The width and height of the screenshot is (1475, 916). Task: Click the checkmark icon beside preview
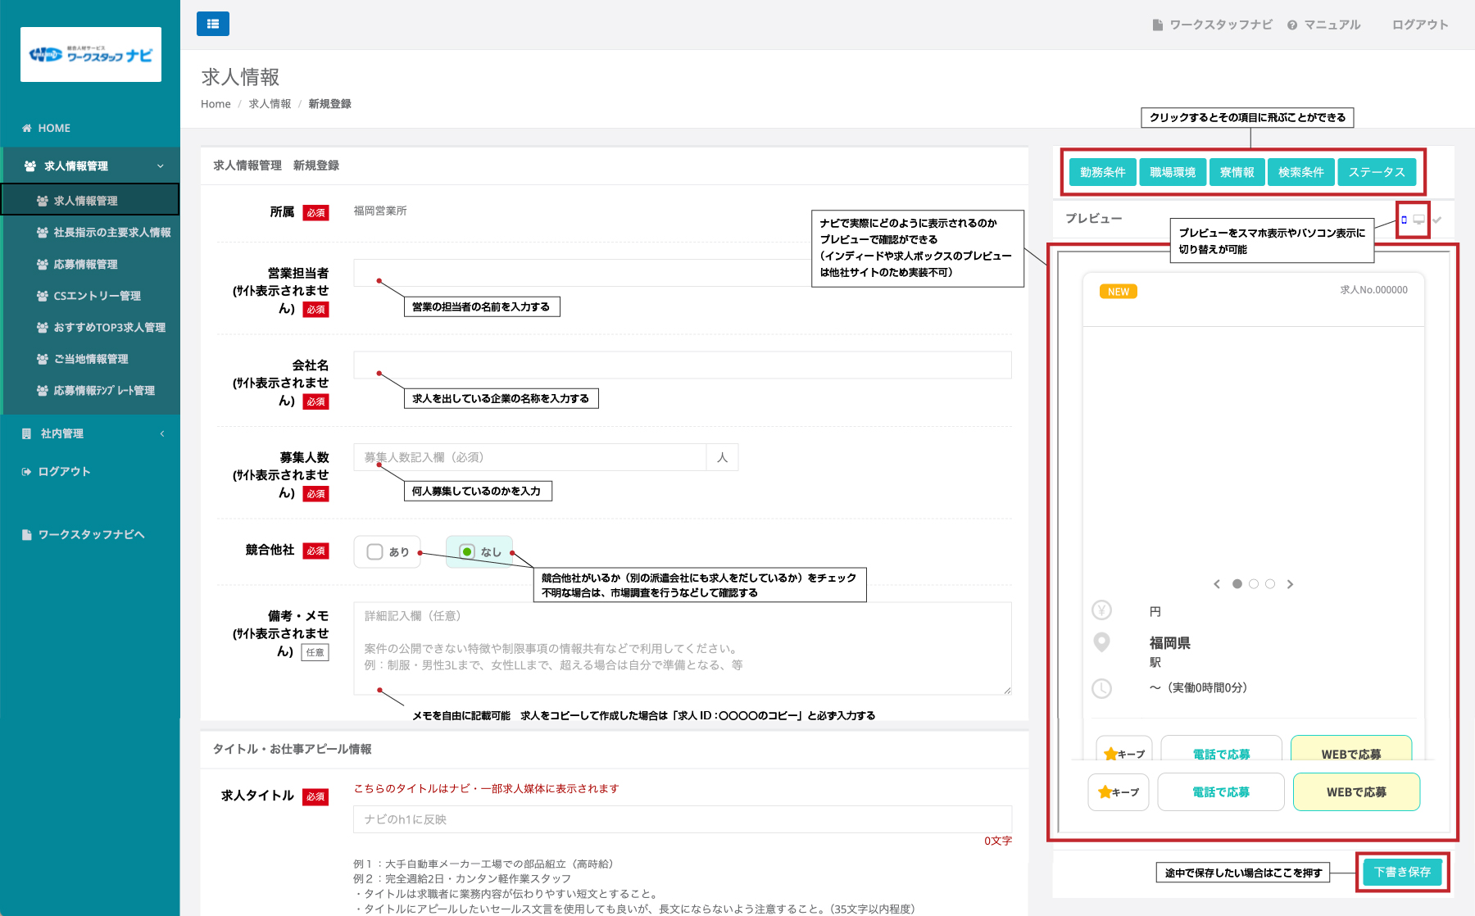tap(1437, 220)
